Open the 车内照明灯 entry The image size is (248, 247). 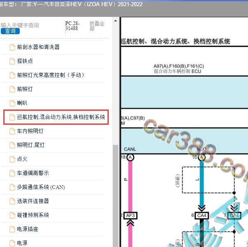30,131
